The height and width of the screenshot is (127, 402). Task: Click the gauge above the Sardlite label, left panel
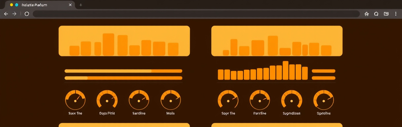click(x=139, y=100)
